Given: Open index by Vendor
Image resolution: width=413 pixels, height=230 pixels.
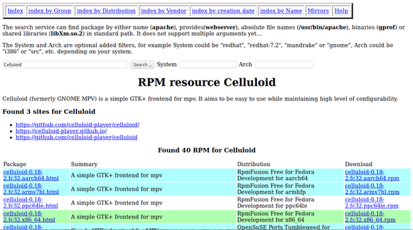Looking at the screenshot, I should (164, 10).
